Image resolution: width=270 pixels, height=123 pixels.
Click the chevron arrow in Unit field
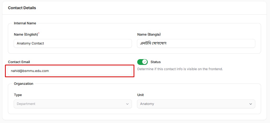click(x=251, y=104)
